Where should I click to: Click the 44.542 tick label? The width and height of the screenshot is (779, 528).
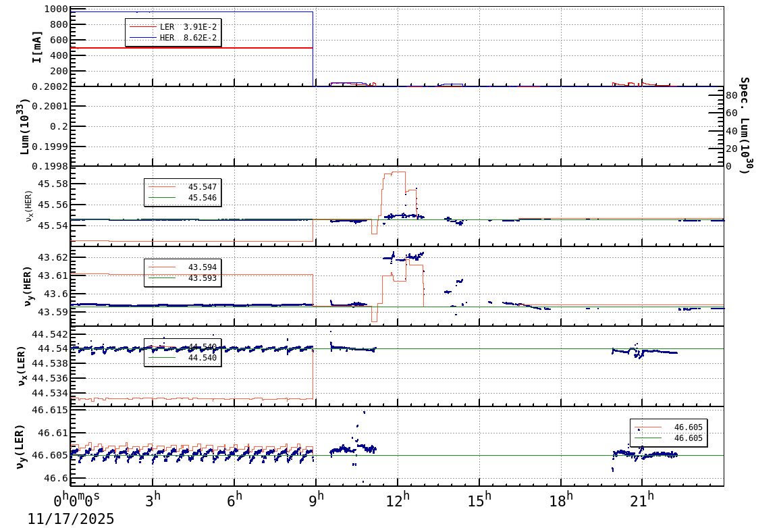[x=50, y=334]
